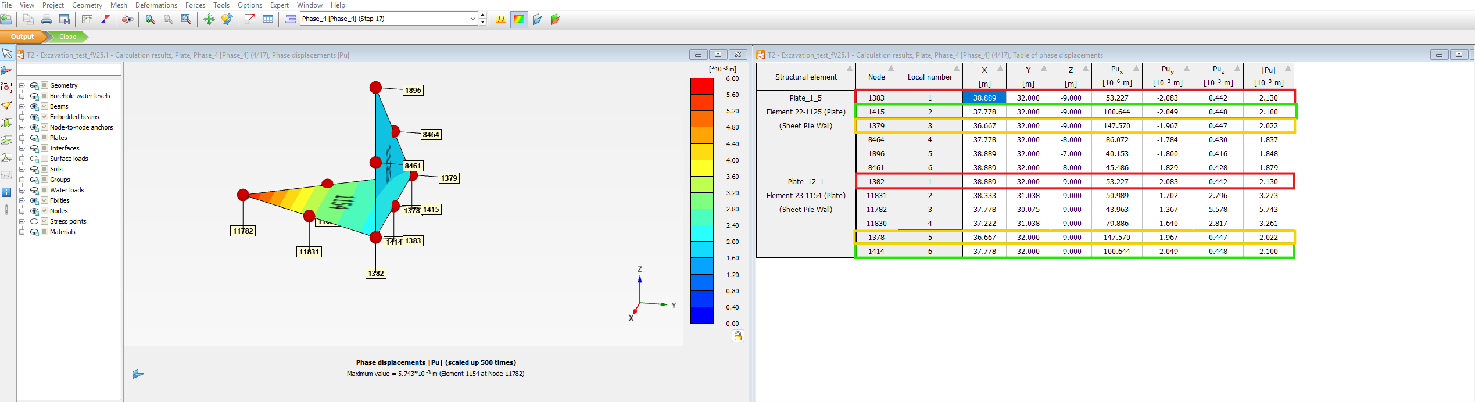Image resolution: width=1475 pixels, height=402 pixels.
Task: Toggle visibility eye for Soils
Action: (x=34, y=169)
